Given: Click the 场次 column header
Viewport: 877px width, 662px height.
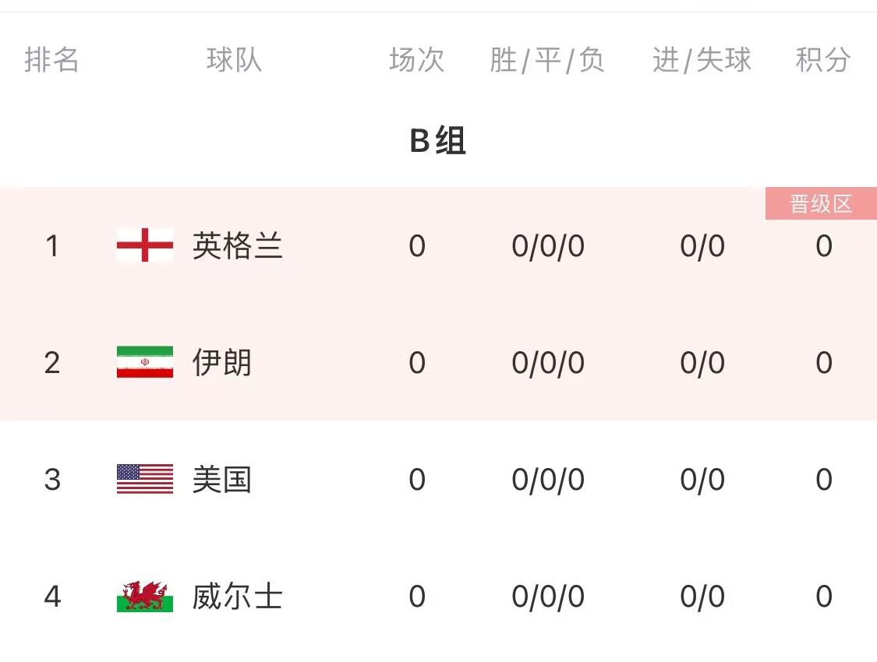Looking at the screenshot, I should pos(417,60).
